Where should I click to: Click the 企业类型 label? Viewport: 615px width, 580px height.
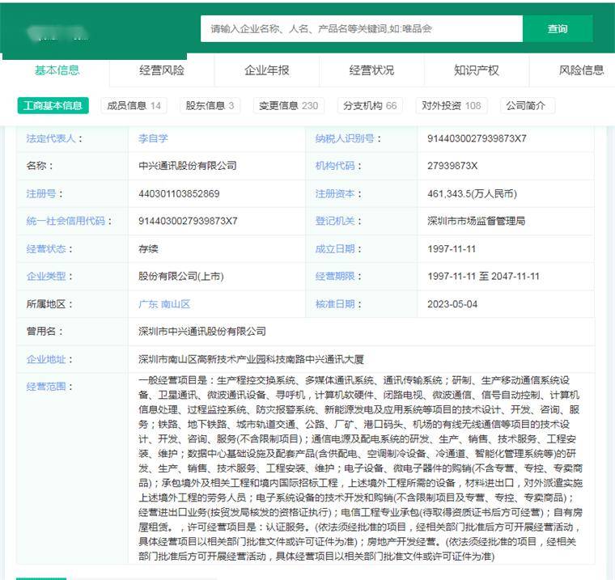click(46, 276)
